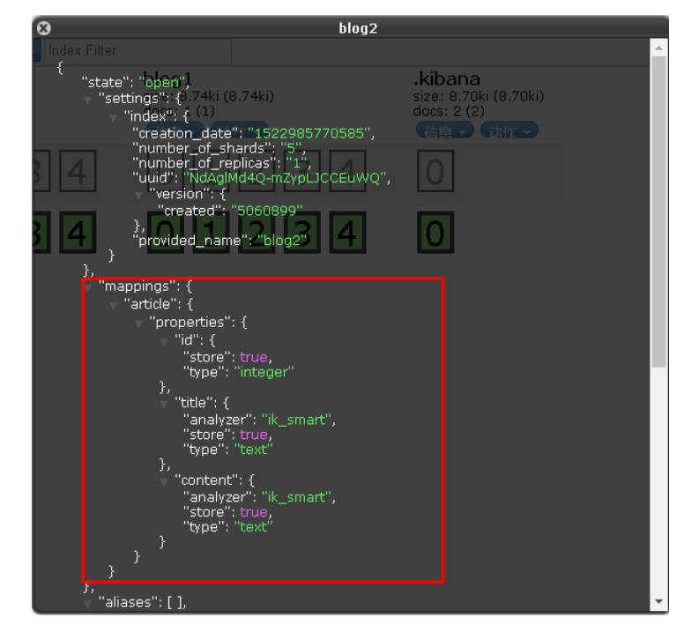Open the .kibana 信息 dropdown

tap(444, 131)
